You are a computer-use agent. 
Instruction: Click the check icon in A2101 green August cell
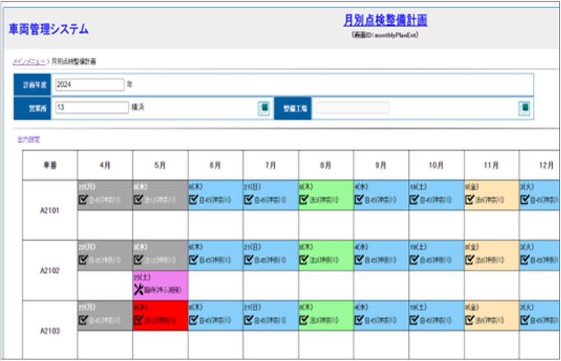point(304,199)
